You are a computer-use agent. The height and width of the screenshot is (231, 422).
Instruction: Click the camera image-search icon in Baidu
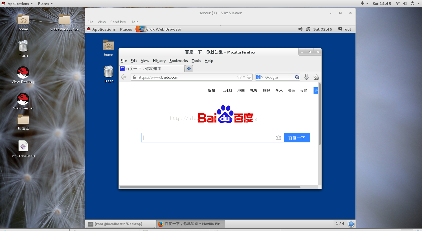point(278,138)
